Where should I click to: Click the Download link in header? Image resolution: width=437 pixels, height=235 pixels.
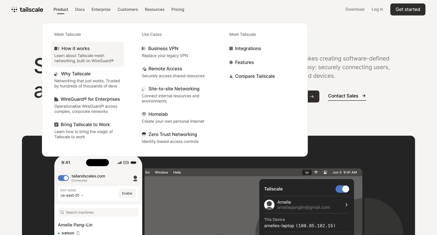[355, 10]
